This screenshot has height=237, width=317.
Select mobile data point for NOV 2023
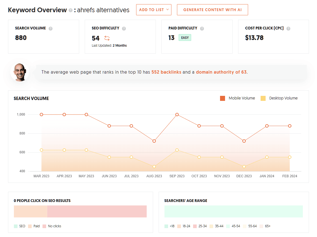(x=222, y=126)
